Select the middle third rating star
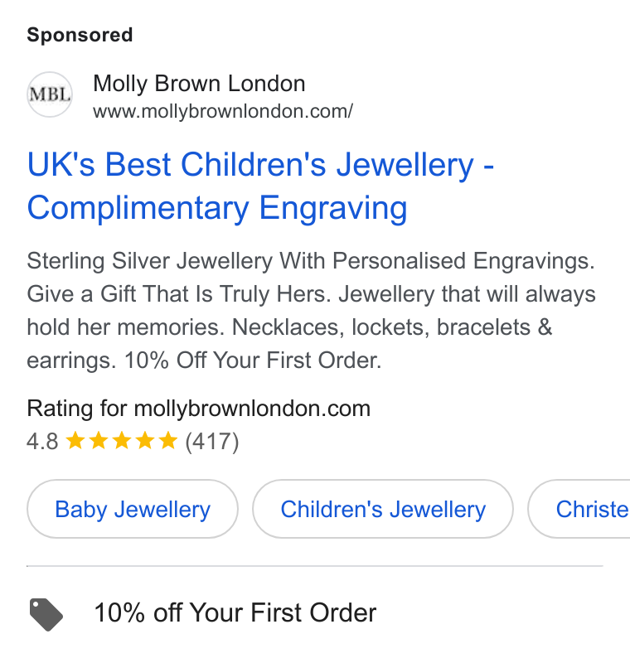 click(x=122, y=440)
